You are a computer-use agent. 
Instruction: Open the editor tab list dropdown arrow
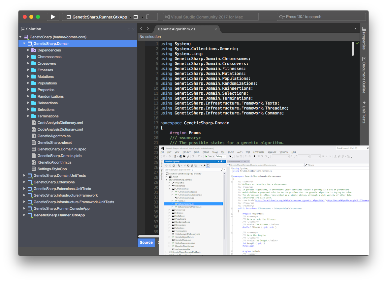pos(355,29)
